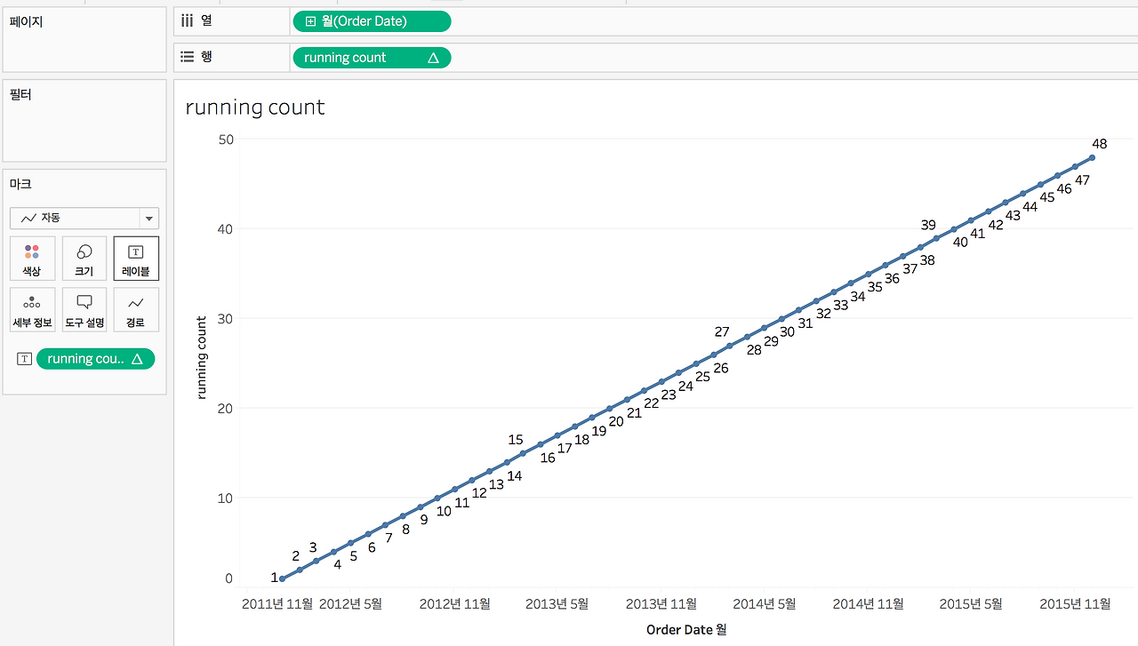Select the 월(Order Date) pill in columns
This screenshot has width=1138, height=646.
pos(372,21)
